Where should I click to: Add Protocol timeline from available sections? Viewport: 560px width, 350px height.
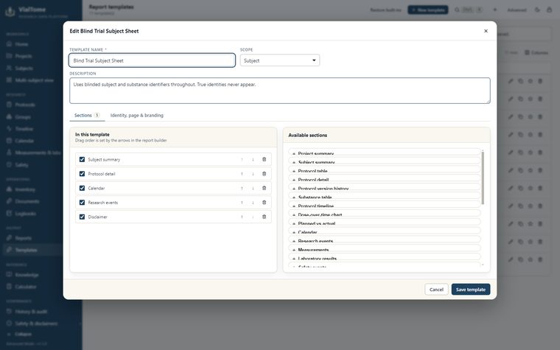[385, 205]
